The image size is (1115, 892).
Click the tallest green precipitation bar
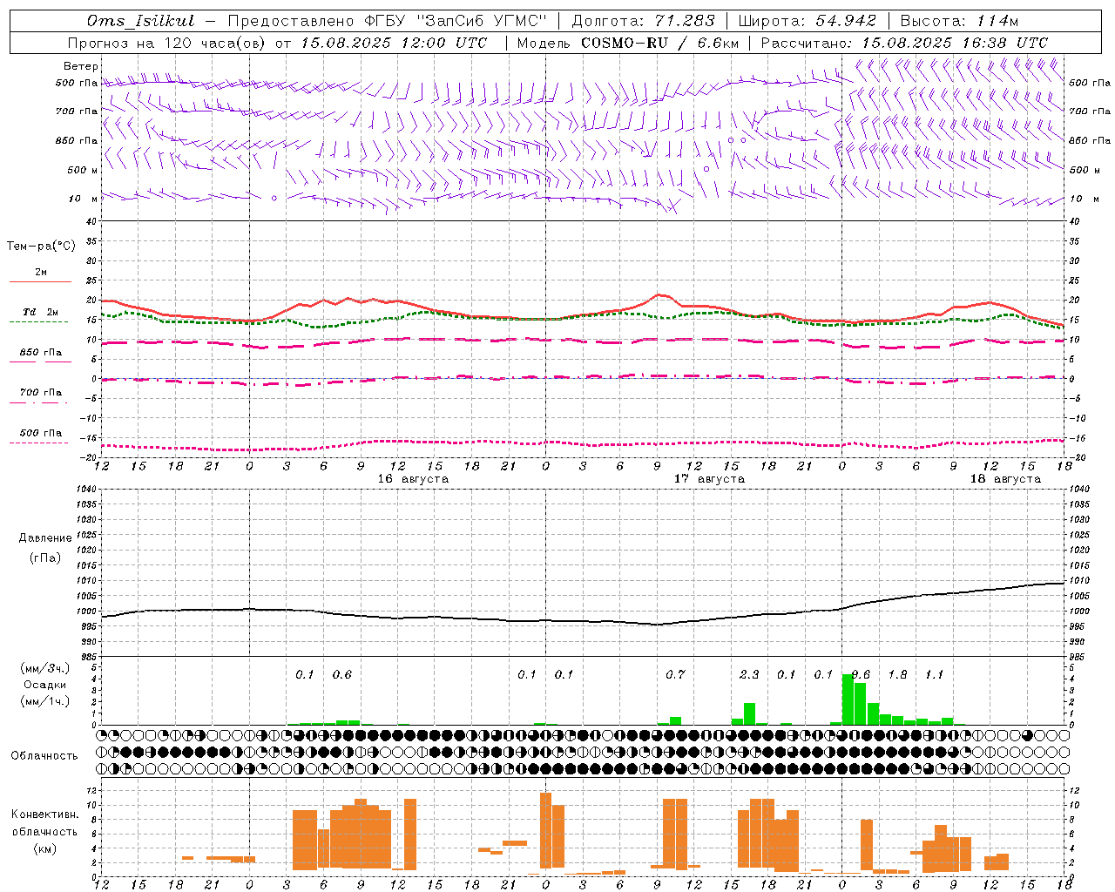(x=848, y=699)
